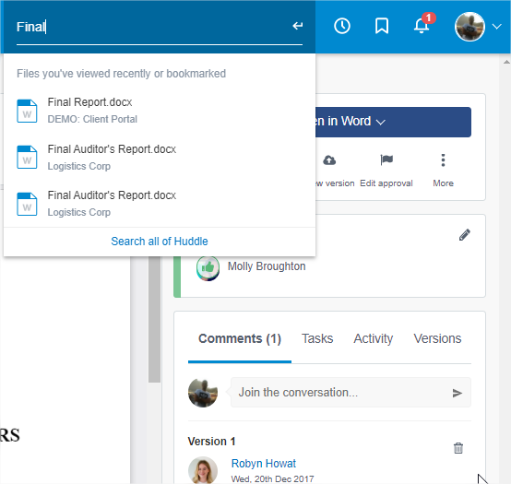Expand the Open in Word dropdown

[x=380, y=122]
